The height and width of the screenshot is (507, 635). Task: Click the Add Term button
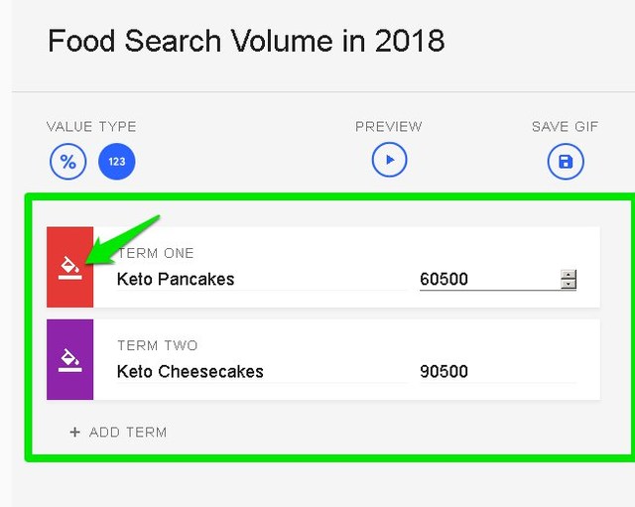(x=127, y=433)
